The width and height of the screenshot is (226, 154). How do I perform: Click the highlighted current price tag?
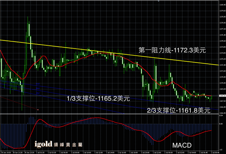point(222,96)
